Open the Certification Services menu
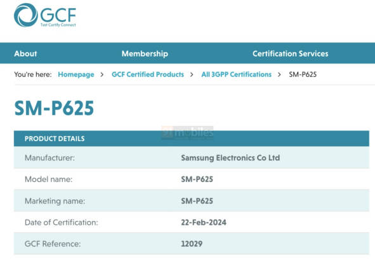The width and height of the screenshot is (375, 266). pos(291,53)
